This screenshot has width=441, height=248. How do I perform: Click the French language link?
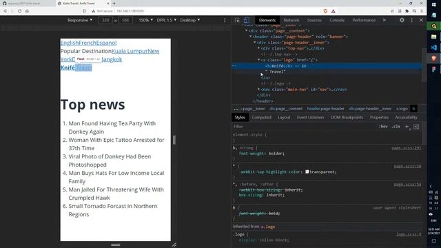(88, 43)
